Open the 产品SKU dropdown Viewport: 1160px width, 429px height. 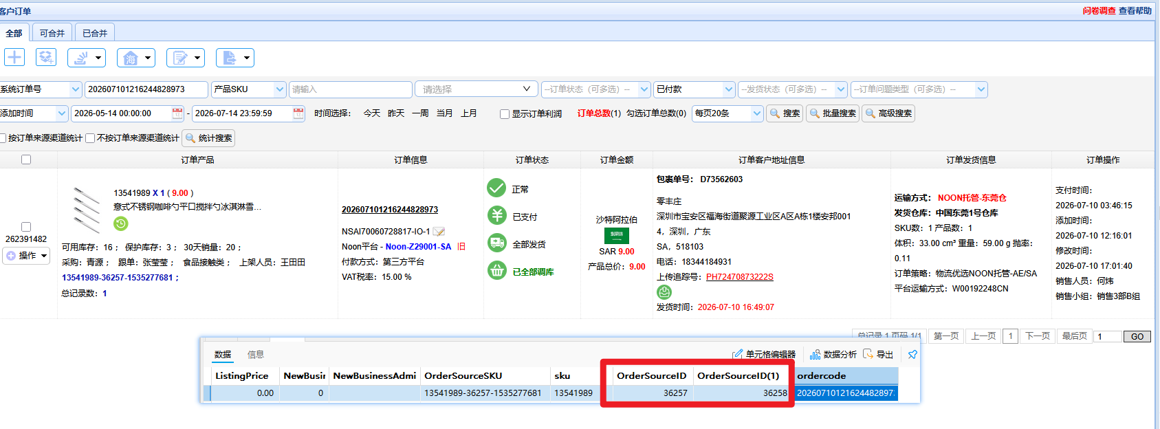248,89
